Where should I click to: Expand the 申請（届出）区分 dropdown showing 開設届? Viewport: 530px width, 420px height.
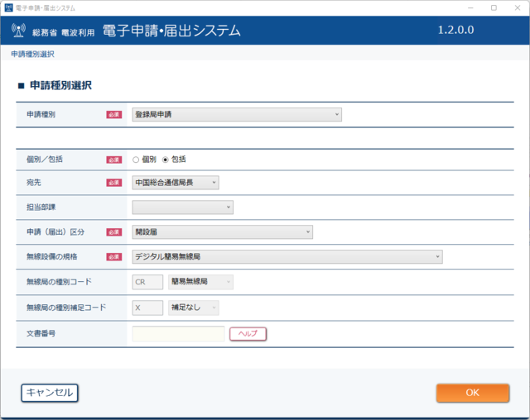223,232
